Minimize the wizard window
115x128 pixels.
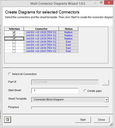click(96, 3)
